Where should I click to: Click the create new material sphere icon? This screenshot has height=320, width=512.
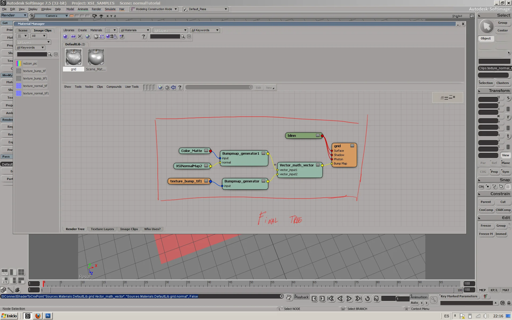[x=65, y=37]
